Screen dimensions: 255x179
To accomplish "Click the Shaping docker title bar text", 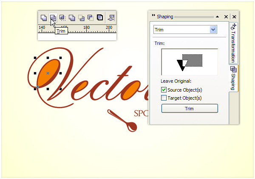I will click(165, 17).
